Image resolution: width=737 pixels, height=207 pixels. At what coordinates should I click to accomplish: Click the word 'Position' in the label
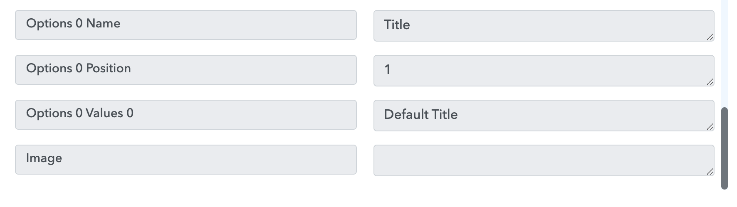coord(108,68)
